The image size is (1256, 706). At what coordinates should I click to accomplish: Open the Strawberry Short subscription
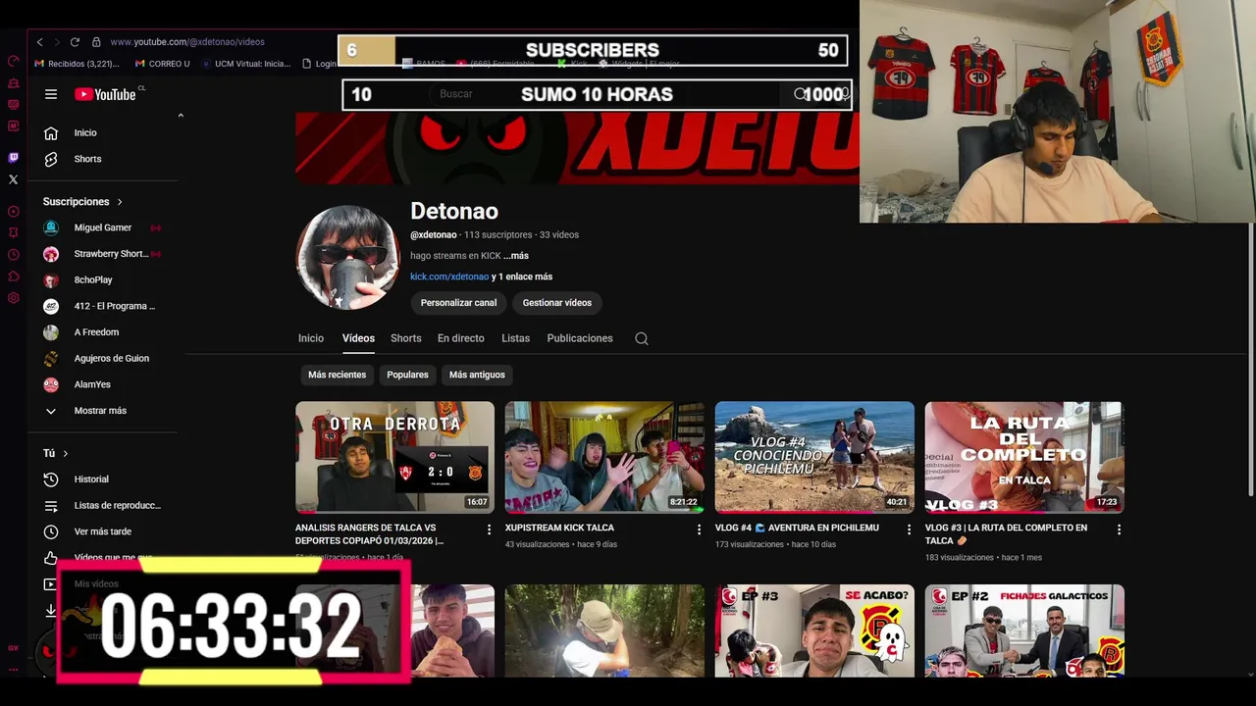click(x=103, y=254)
